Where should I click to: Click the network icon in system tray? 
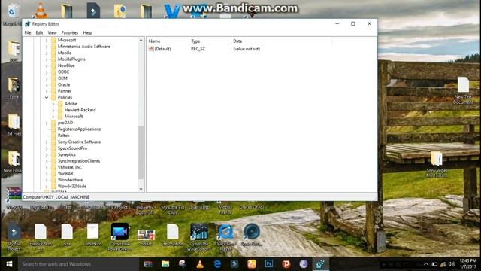click(443, 264)
